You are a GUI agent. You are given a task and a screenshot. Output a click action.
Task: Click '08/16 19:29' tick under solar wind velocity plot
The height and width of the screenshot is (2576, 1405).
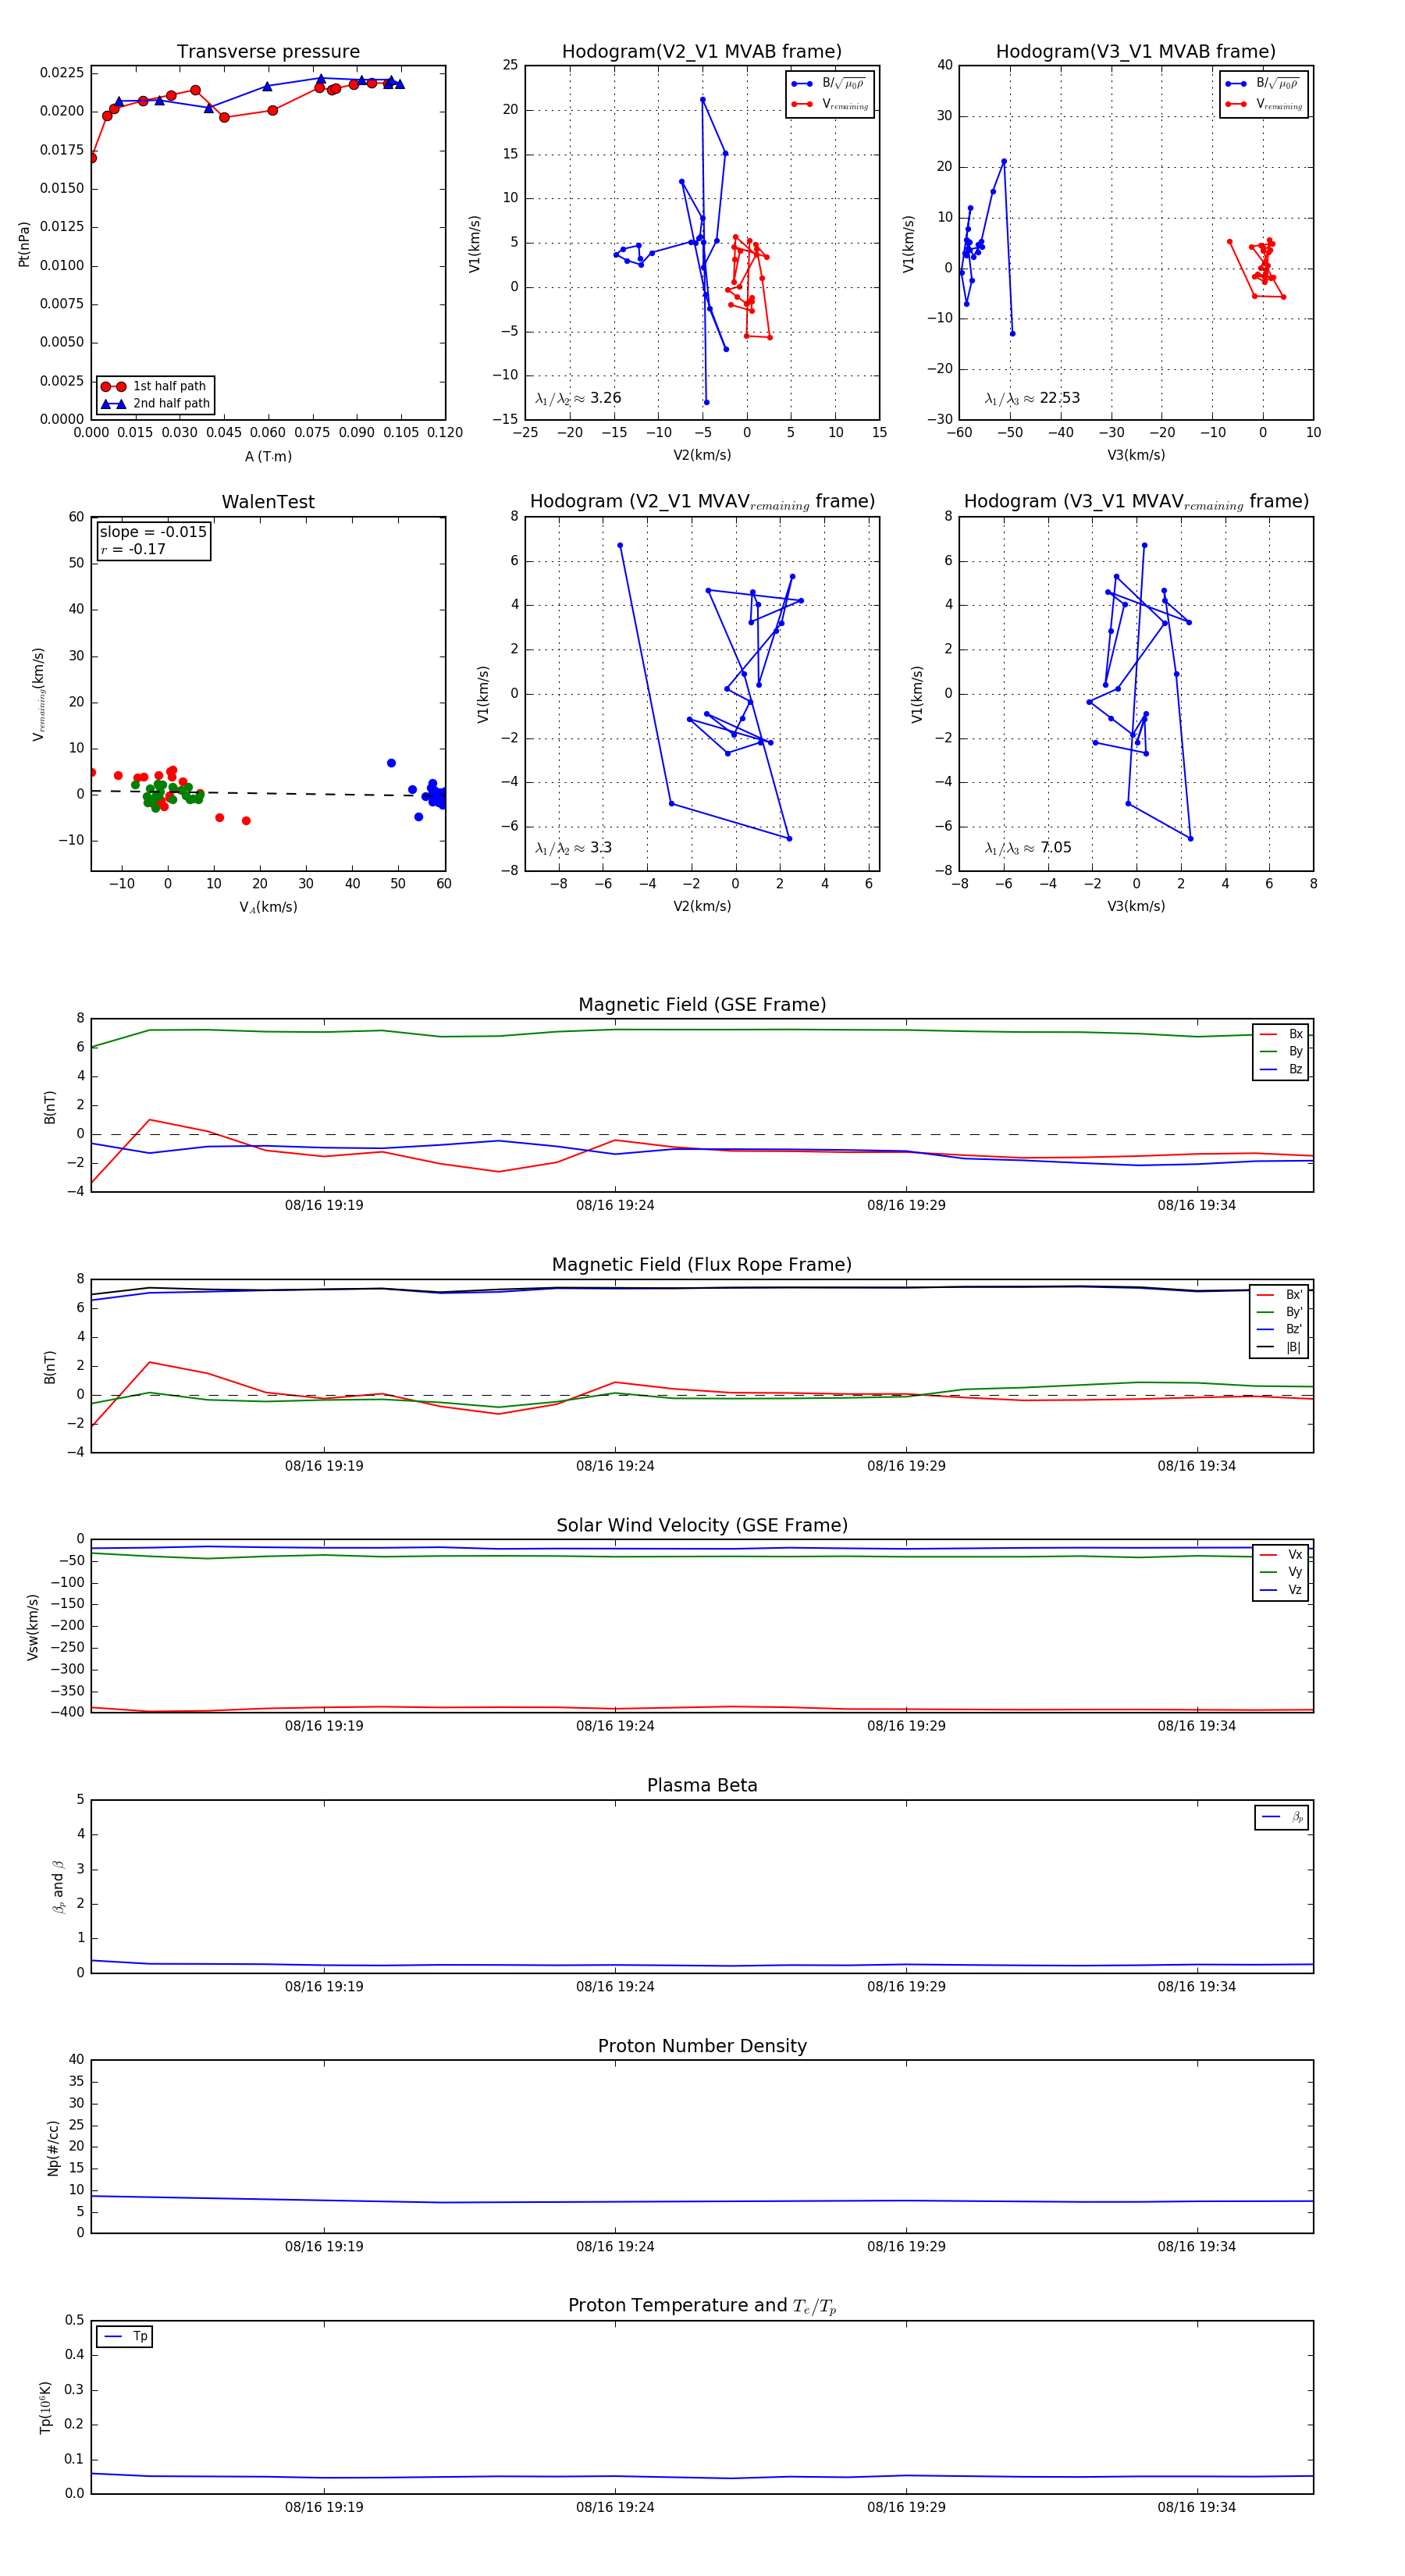coord(906,1726)
